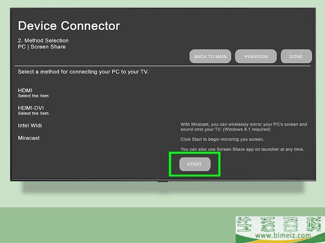Click the Miracast wireless mirroring description
The image size is (325, 243).
(x=243, y=127)
